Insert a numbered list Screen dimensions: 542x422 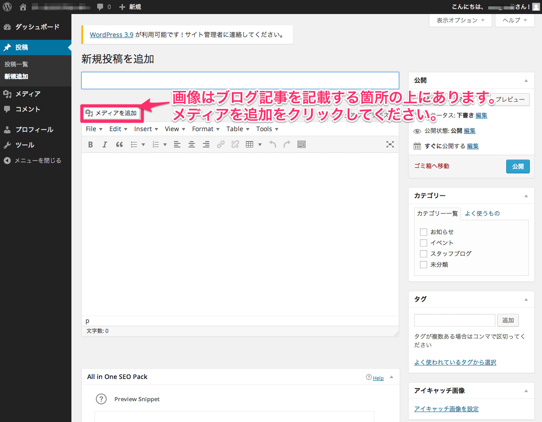pos(156,145)
